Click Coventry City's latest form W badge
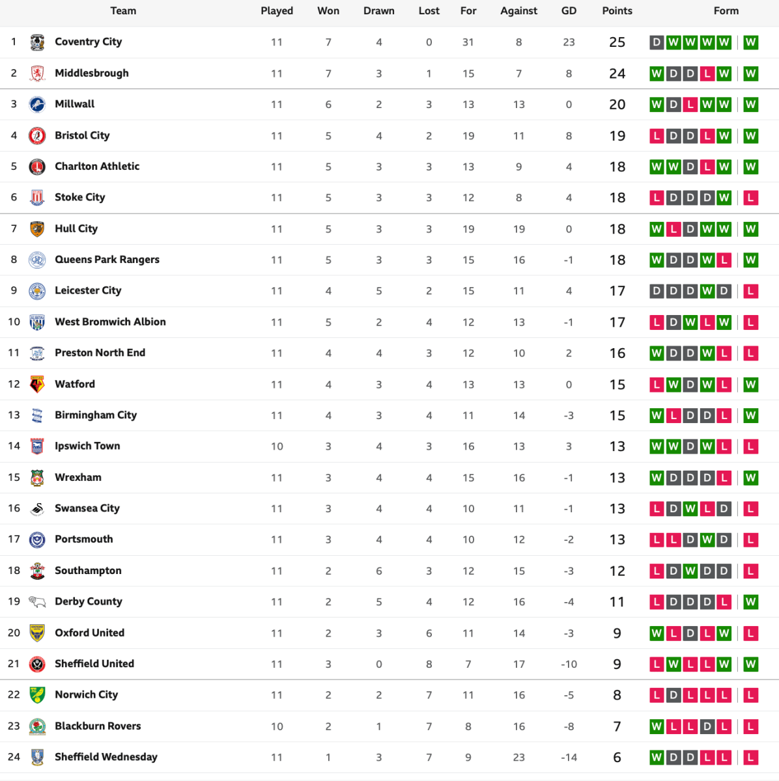This screenshot has height=781, width=779. click(750, 42)
